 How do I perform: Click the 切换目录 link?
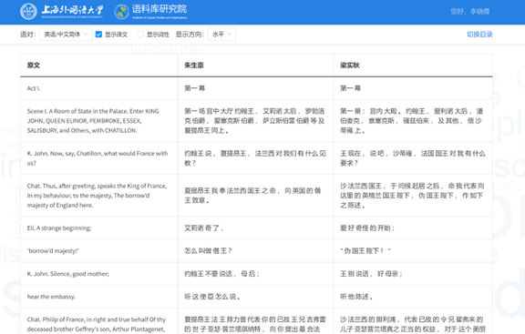479,35
